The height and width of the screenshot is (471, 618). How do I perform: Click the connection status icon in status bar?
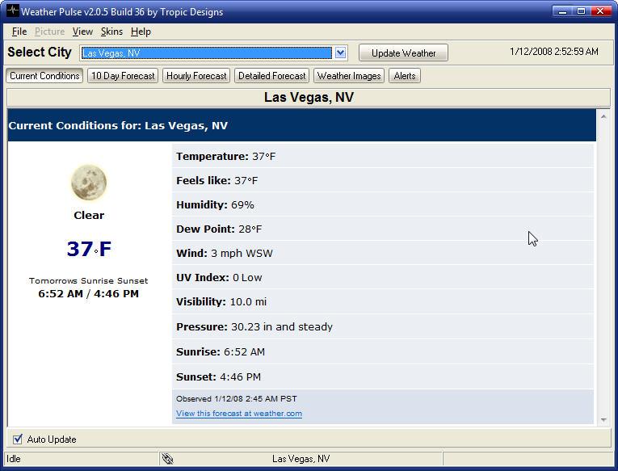point(167,459)
